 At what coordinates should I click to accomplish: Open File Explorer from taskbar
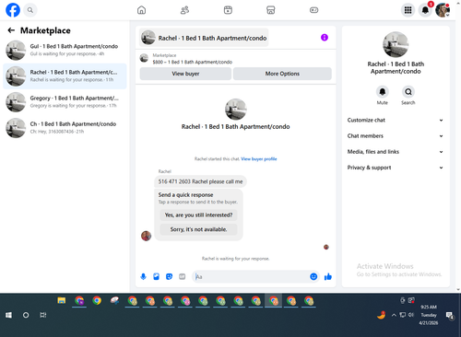(62, 301)
